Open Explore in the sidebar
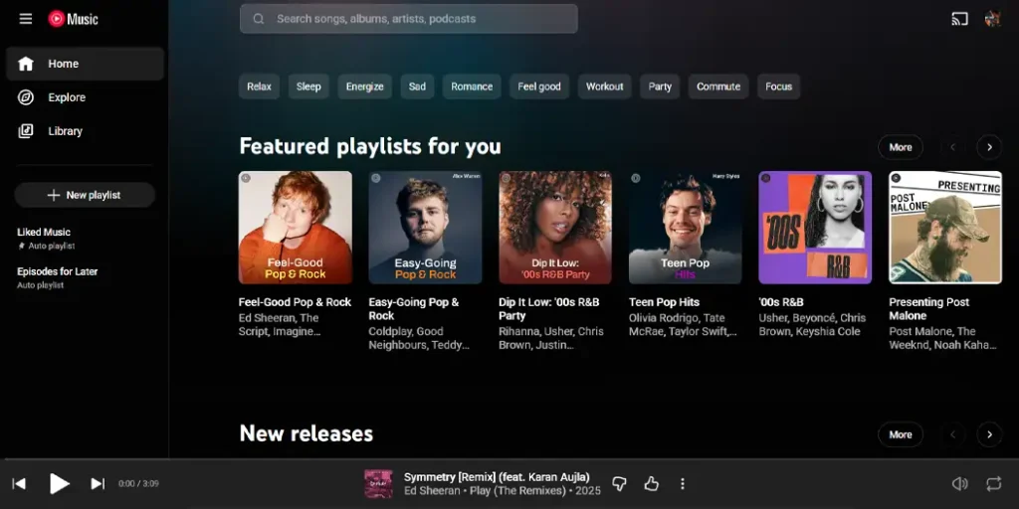Viewport: 1019px width, 509px height. 86,97
